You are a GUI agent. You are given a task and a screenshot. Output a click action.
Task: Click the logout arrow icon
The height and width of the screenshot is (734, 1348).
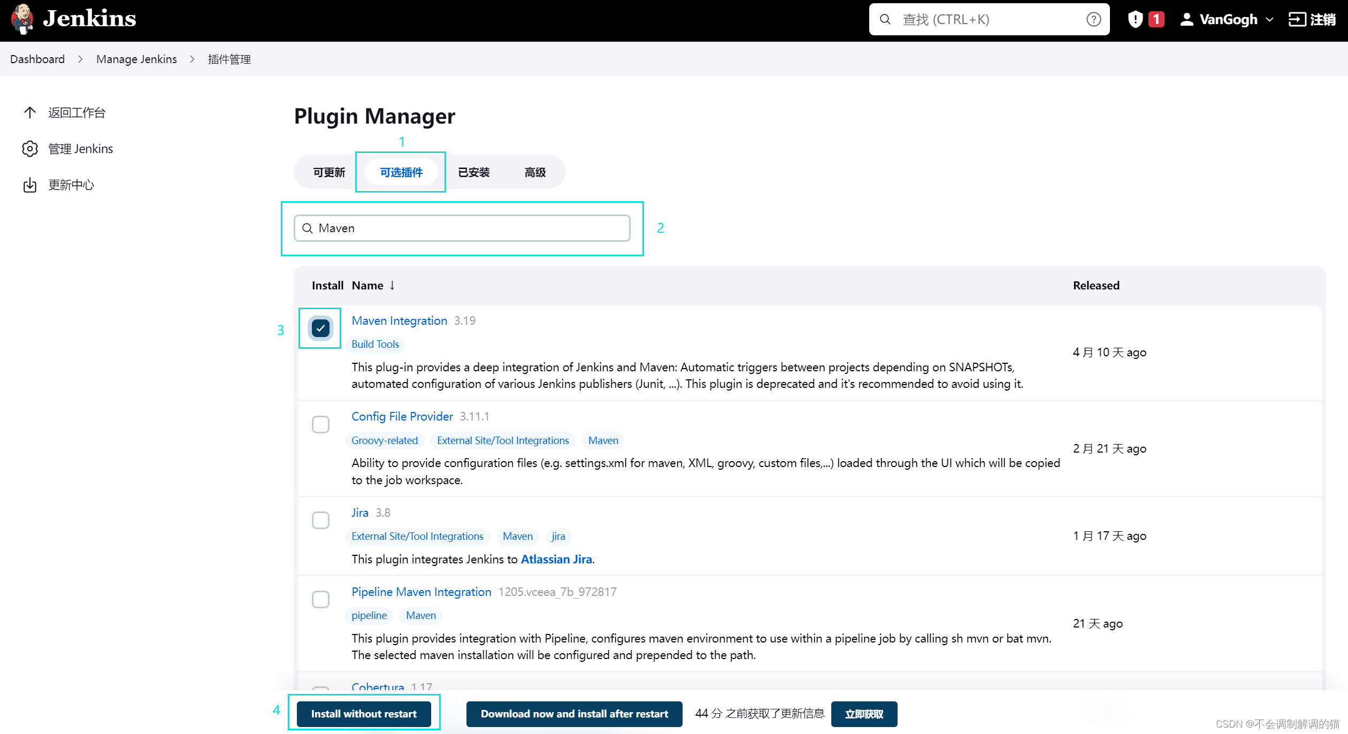click(1297, 20)
